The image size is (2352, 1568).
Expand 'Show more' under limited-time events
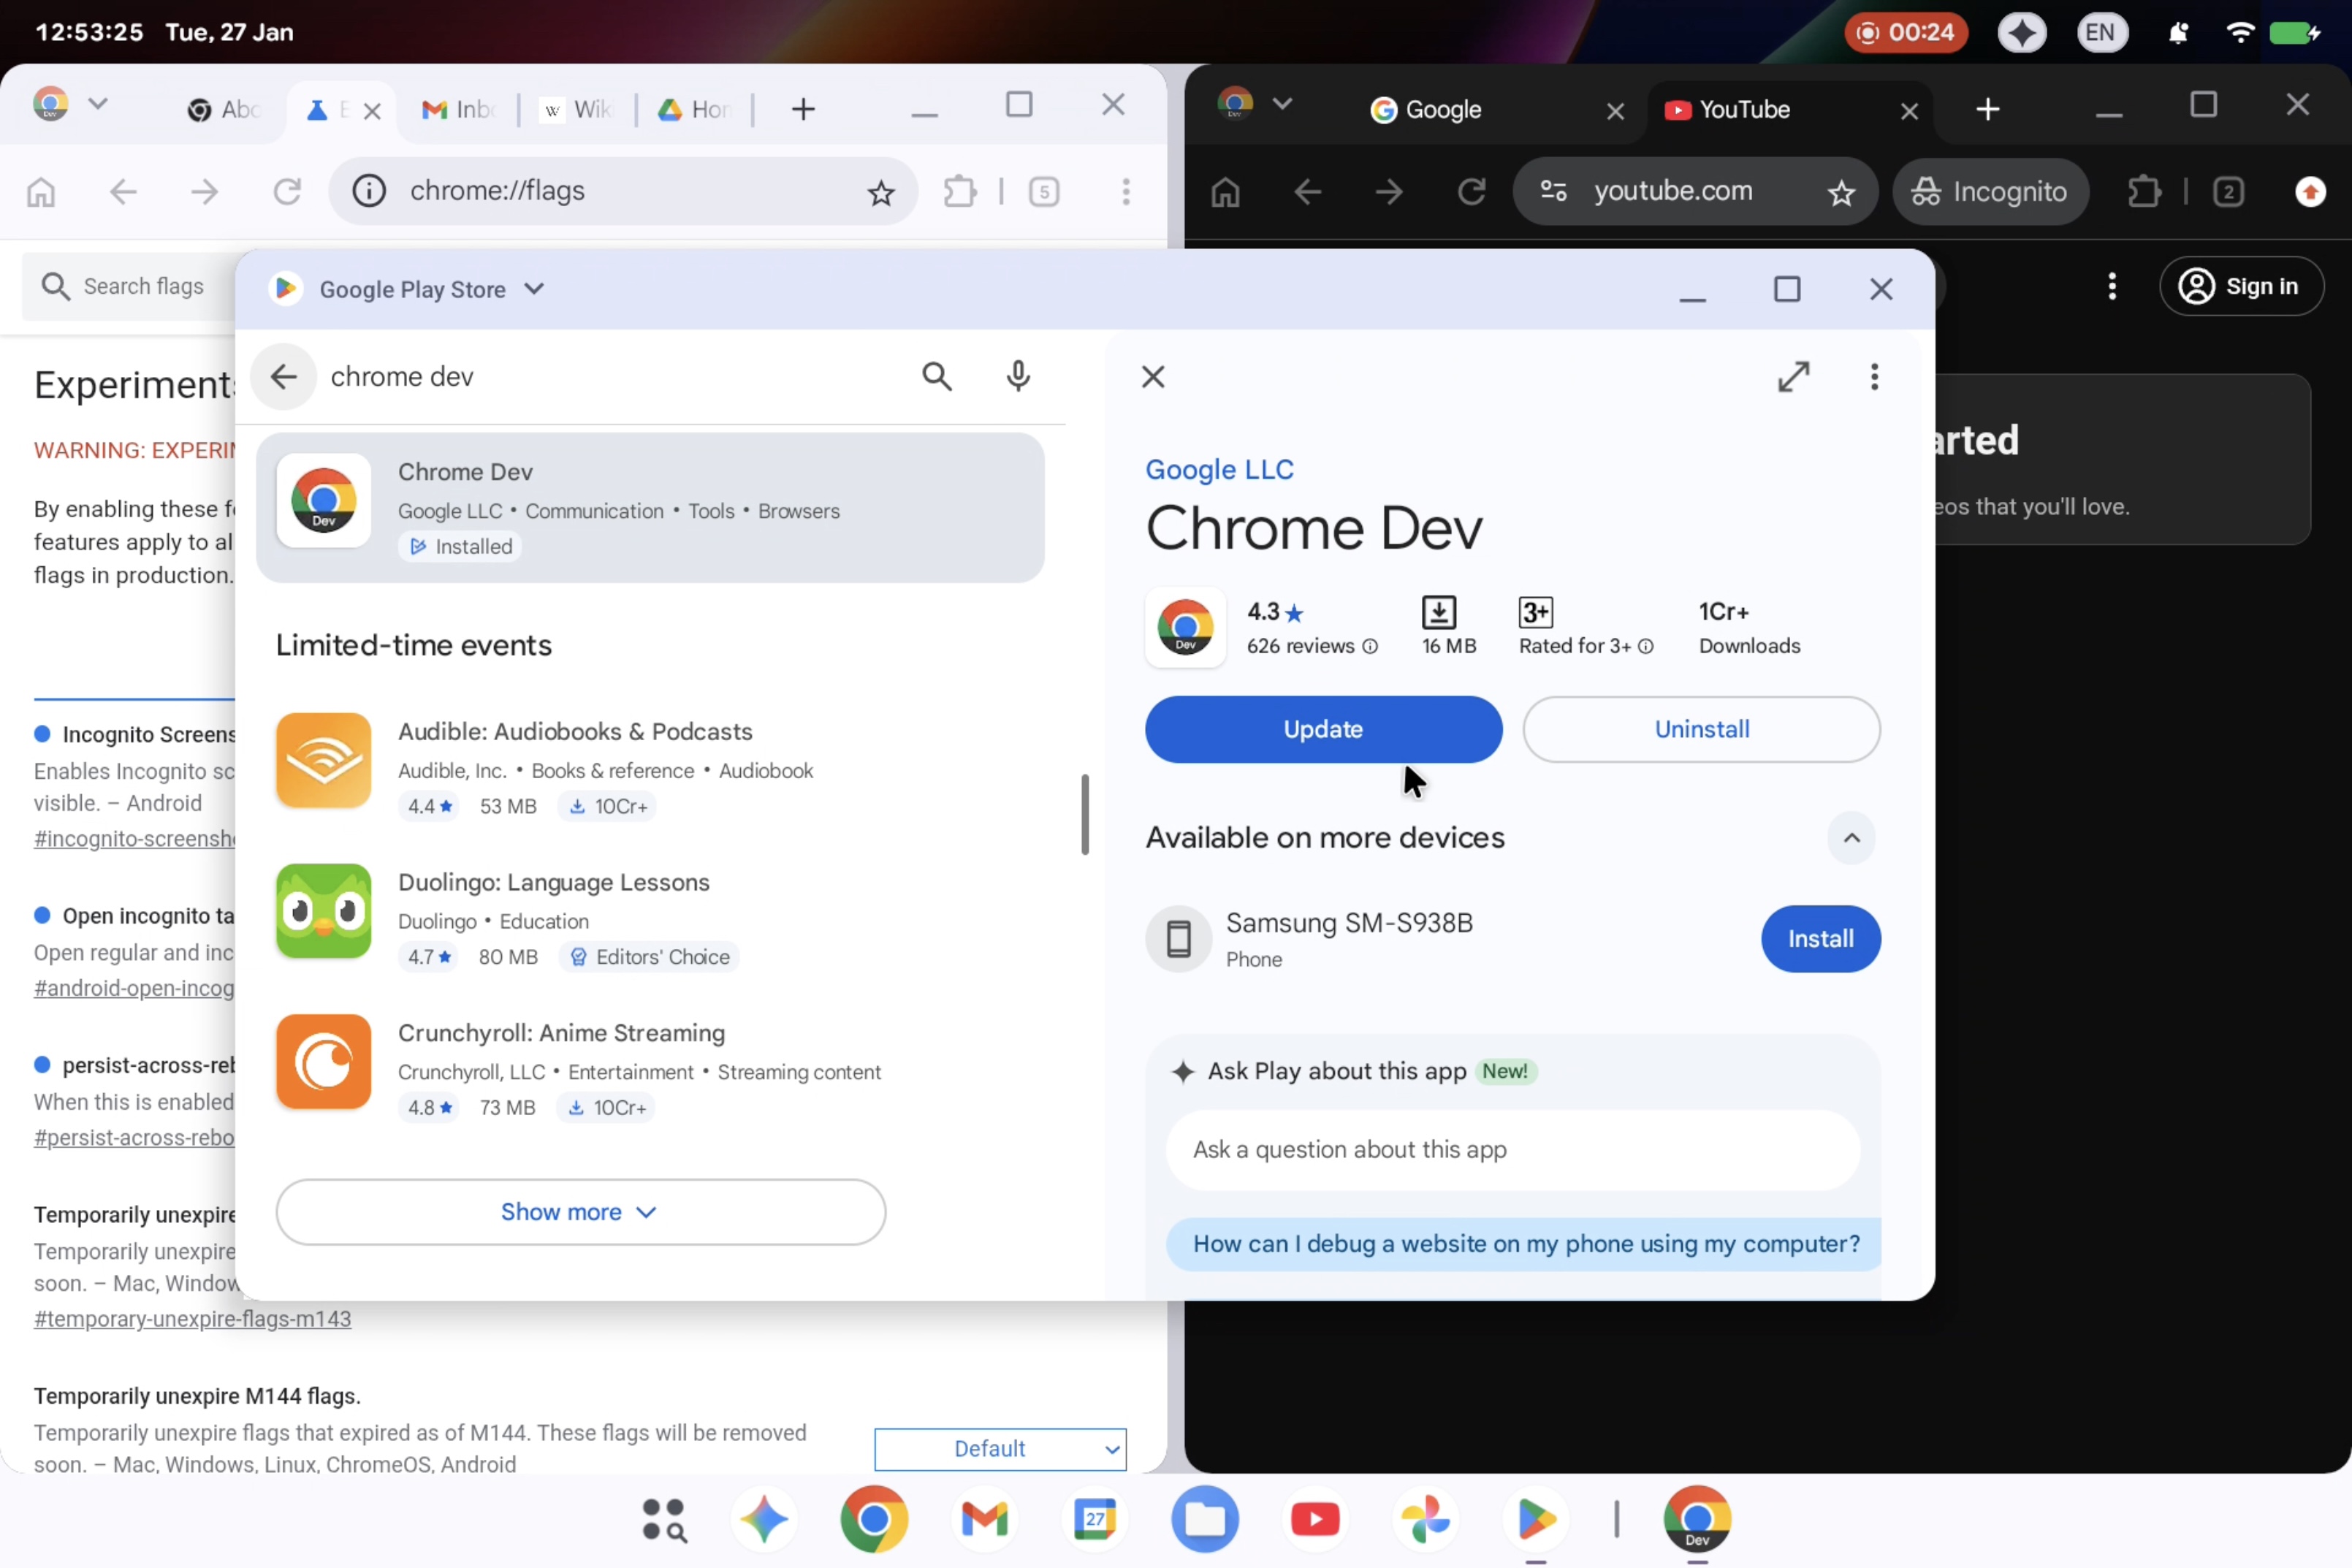coord(580,1212)
